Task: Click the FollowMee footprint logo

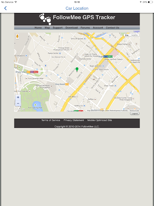Action: click(x=45, y=19)
